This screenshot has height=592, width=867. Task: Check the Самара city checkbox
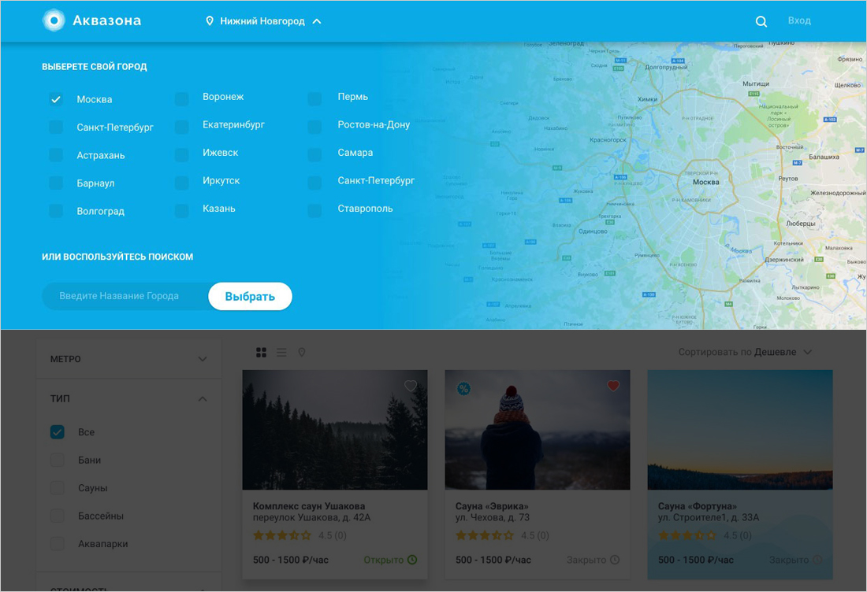tap(314, 154)
